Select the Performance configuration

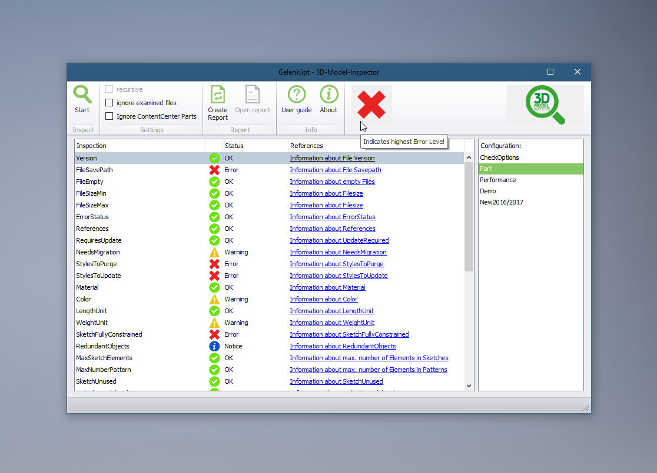[530, 180]
